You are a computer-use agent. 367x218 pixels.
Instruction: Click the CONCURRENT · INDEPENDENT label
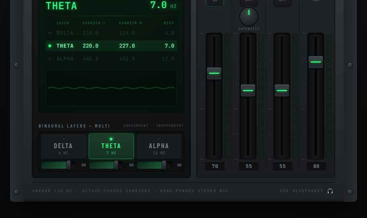[154, 126]
